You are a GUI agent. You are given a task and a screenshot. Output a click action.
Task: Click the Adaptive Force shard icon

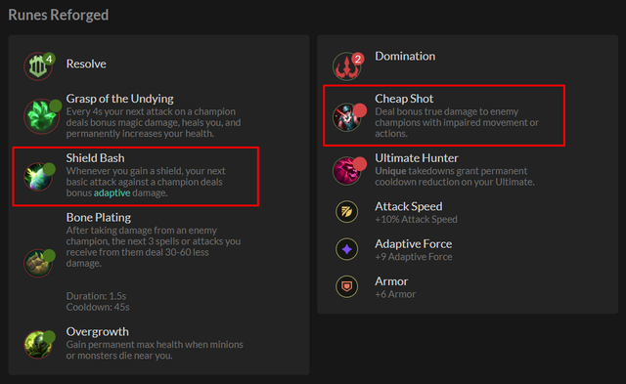[x=346, y=249]
